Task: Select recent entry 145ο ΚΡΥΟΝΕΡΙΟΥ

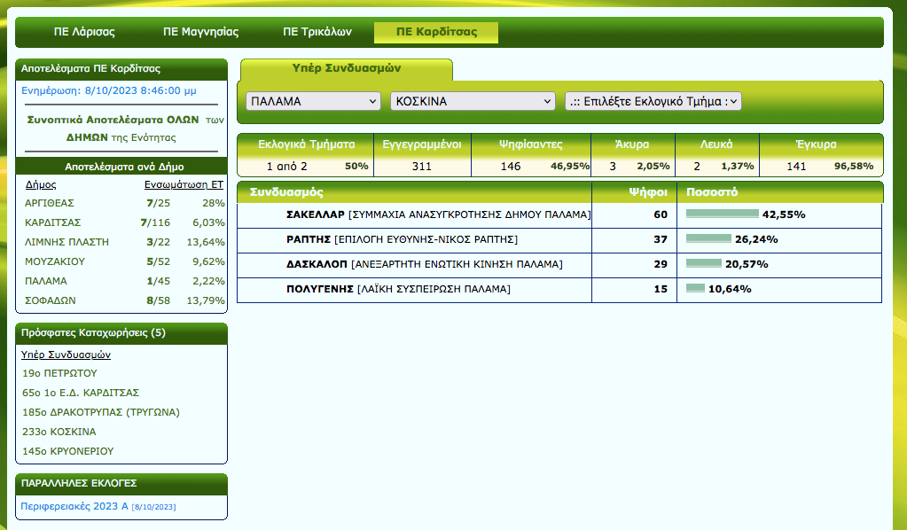Action: (x=67, y=451)
